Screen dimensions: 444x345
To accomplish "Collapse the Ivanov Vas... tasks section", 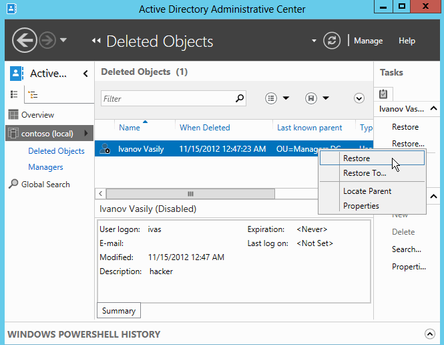I will [x=433, y=108].
